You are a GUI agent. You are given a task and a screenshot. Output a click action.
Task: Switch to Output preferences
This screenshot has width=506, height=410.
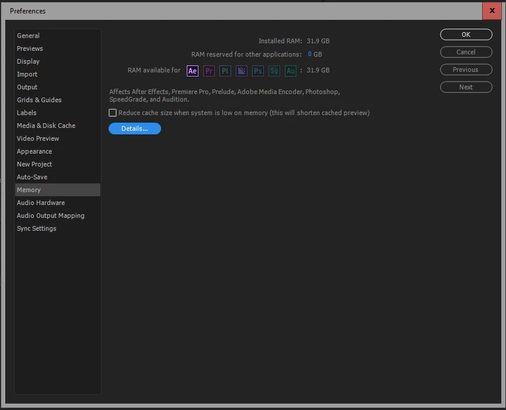[x=58, y=87]
